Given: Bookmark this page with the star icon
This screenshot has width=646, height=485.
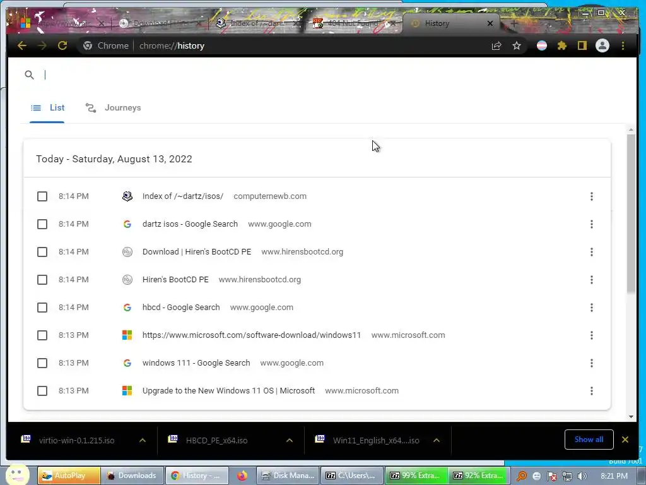Looking at the screenshot, I should [517, 45].
